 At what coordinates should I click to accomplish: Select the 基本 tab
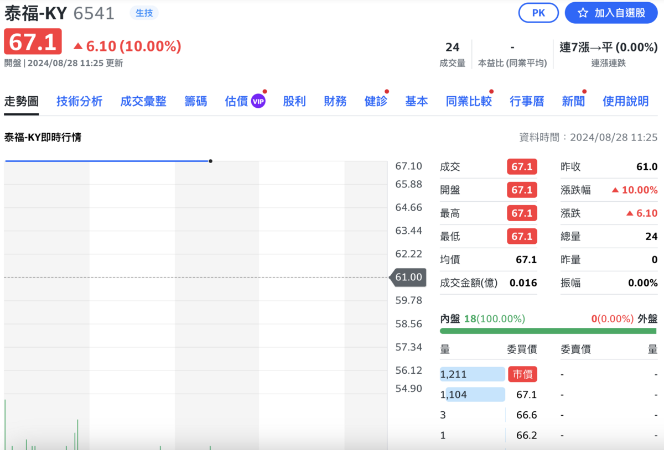(x=417, y=101)
